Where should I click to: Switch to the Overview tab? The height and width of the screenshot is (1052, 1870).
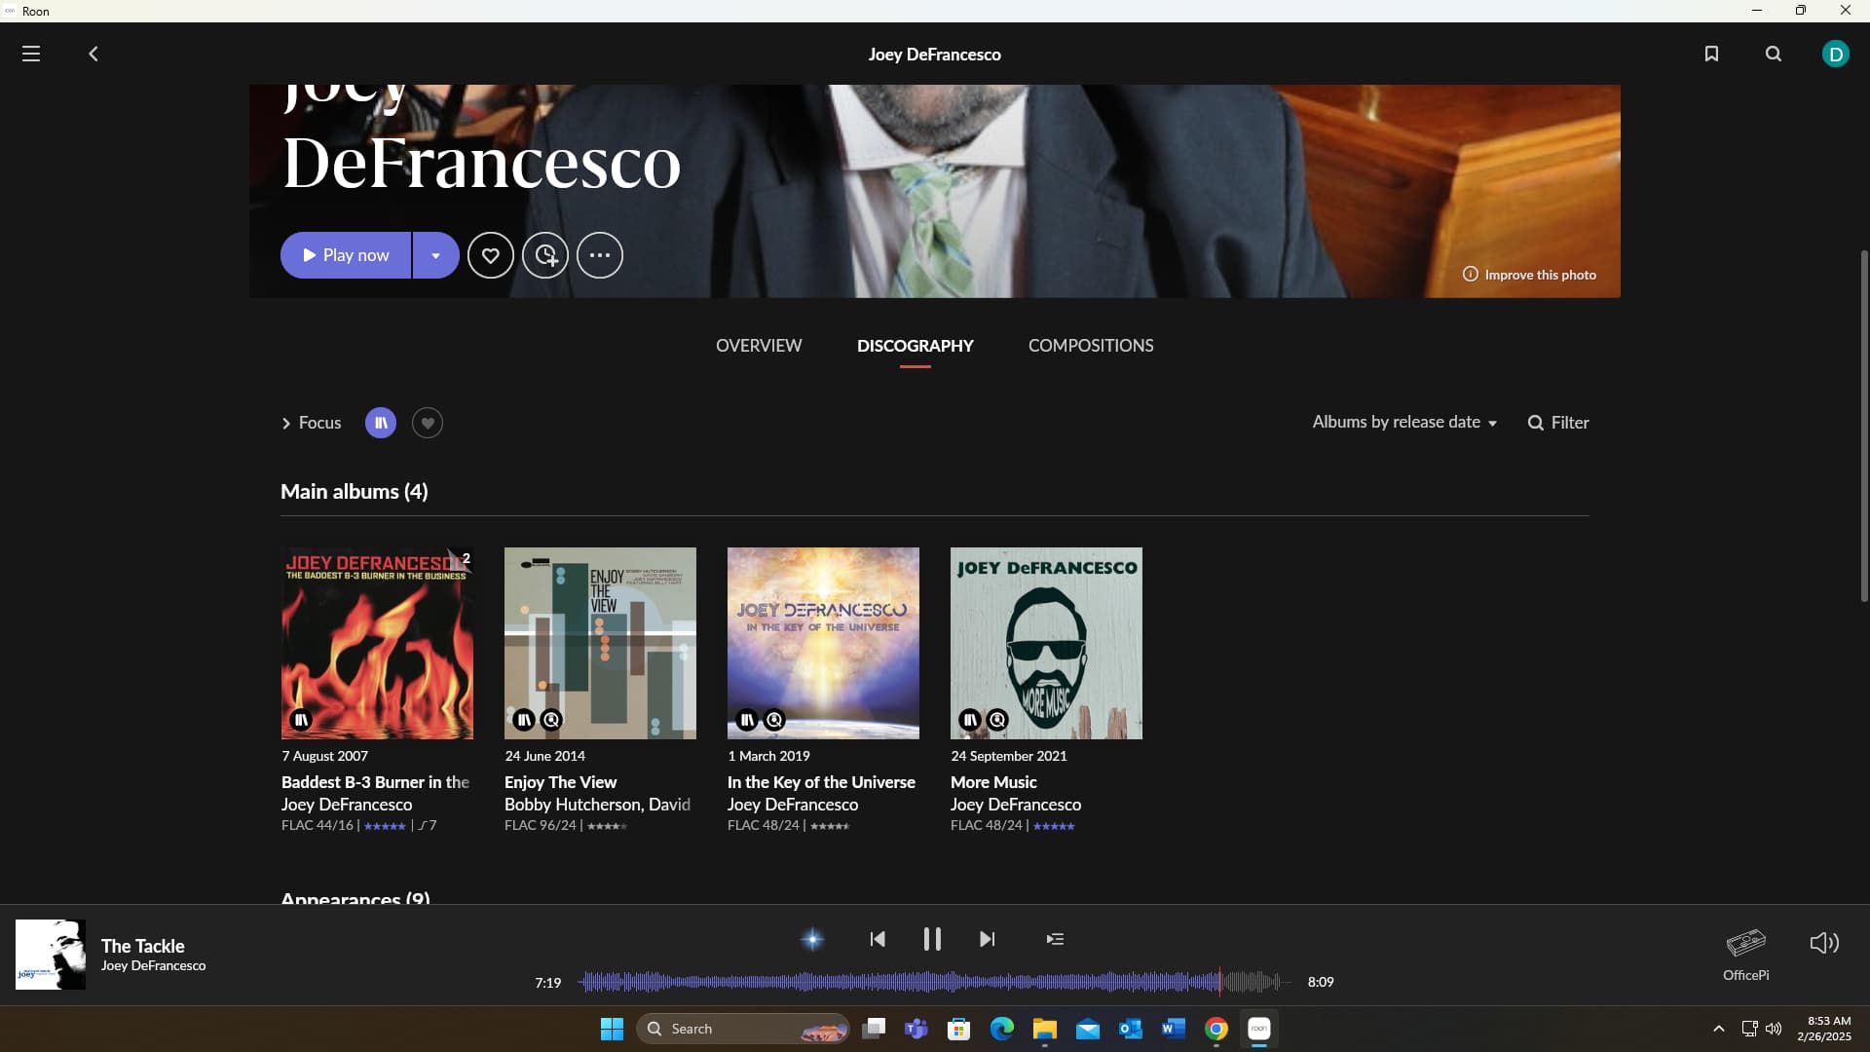coord(759,346)
